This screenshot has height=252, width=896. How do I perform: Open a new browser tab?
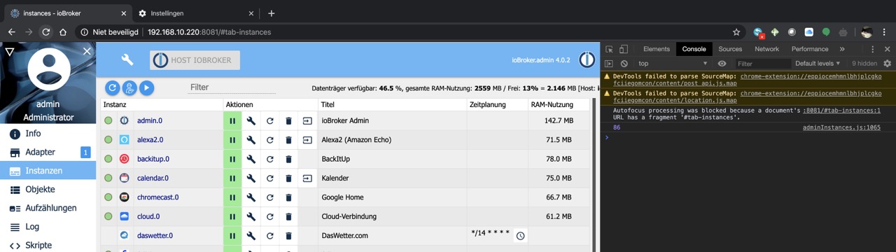click(272, 13)
